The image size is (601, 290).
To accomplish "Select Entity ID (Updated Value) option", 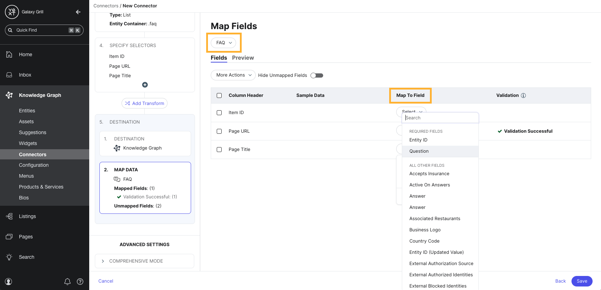I will [x=440, y=252].
